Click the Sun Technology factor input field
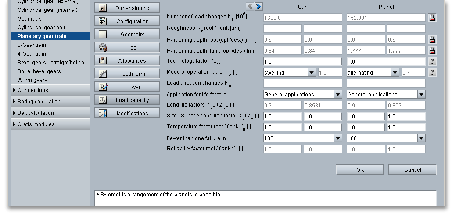The image size is (452, 213). click(302, 62)
